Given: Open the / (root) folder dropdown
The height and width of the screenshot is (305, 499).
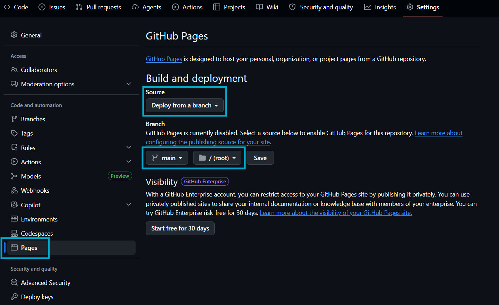Looking at the screenshot, I should (217, 158).
